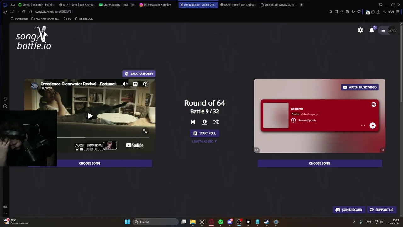The image size is (403, 227).
Task: Select the next-video thumbnail in player
Action: pyautogui.click(x=110, y=146)
